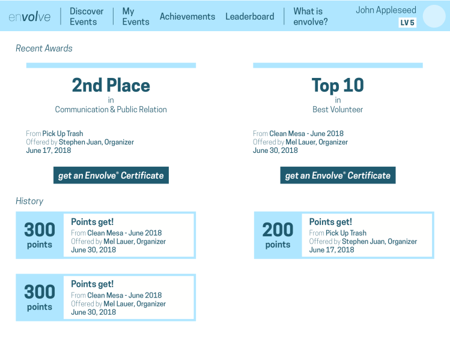Image resolution: width=450 pixels, height=337 pixels.
Task: Select the bottom 300 points history card
Action: (x=106, y=297)
